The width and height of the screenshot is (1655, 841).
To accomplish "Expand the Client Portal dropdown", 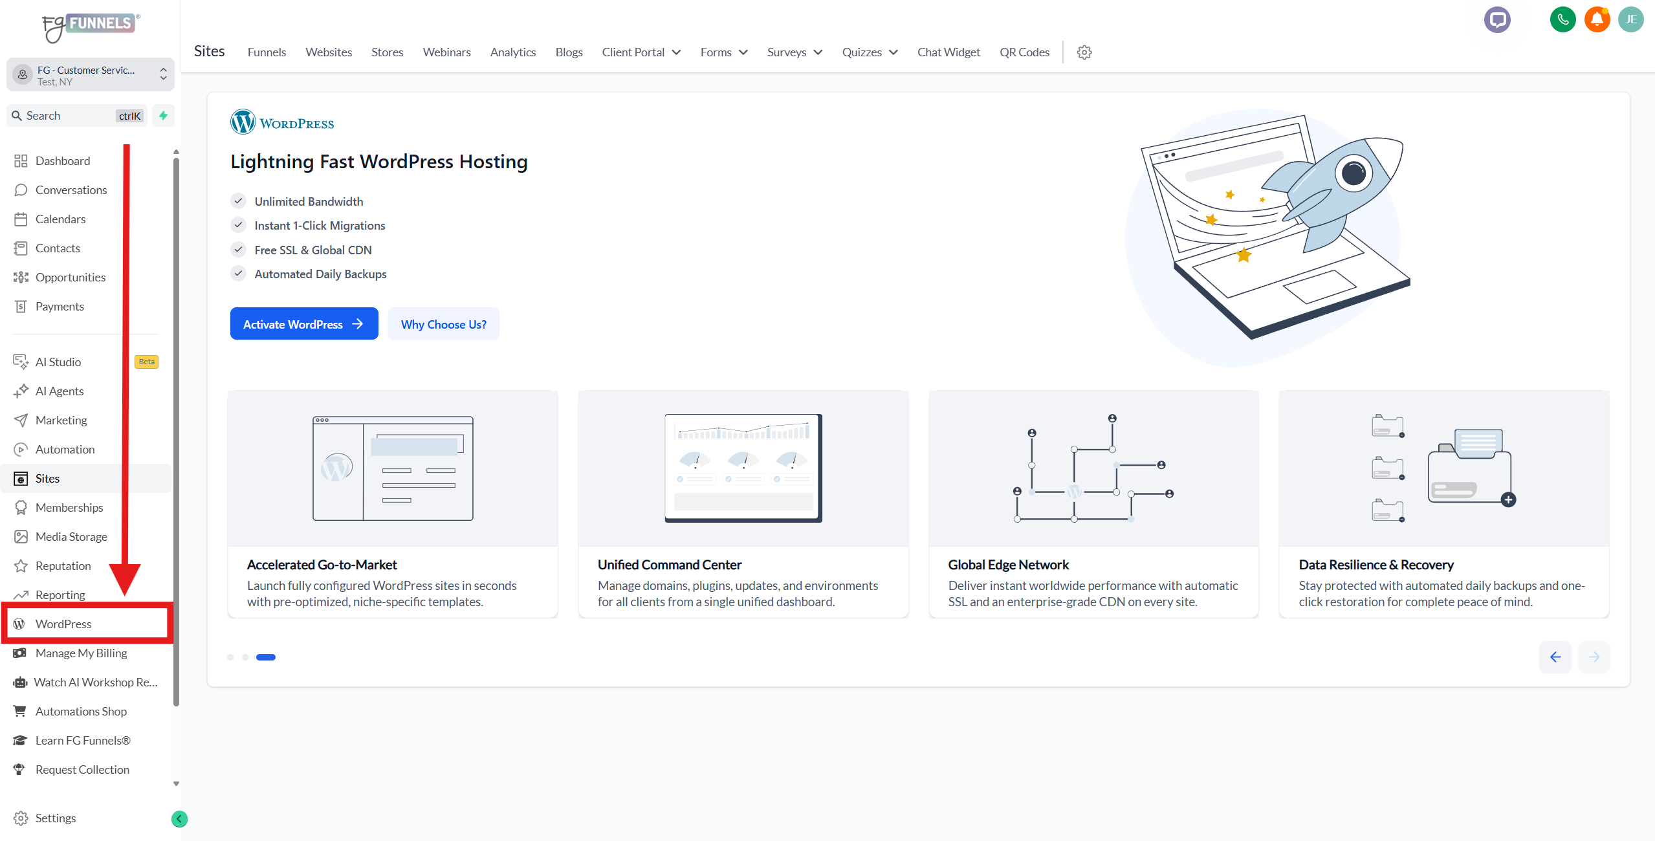I will coord(641,52).
